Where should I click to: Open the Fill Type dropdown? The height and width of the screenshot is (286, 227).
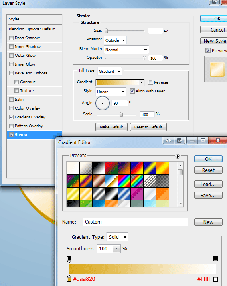(110, 71)
